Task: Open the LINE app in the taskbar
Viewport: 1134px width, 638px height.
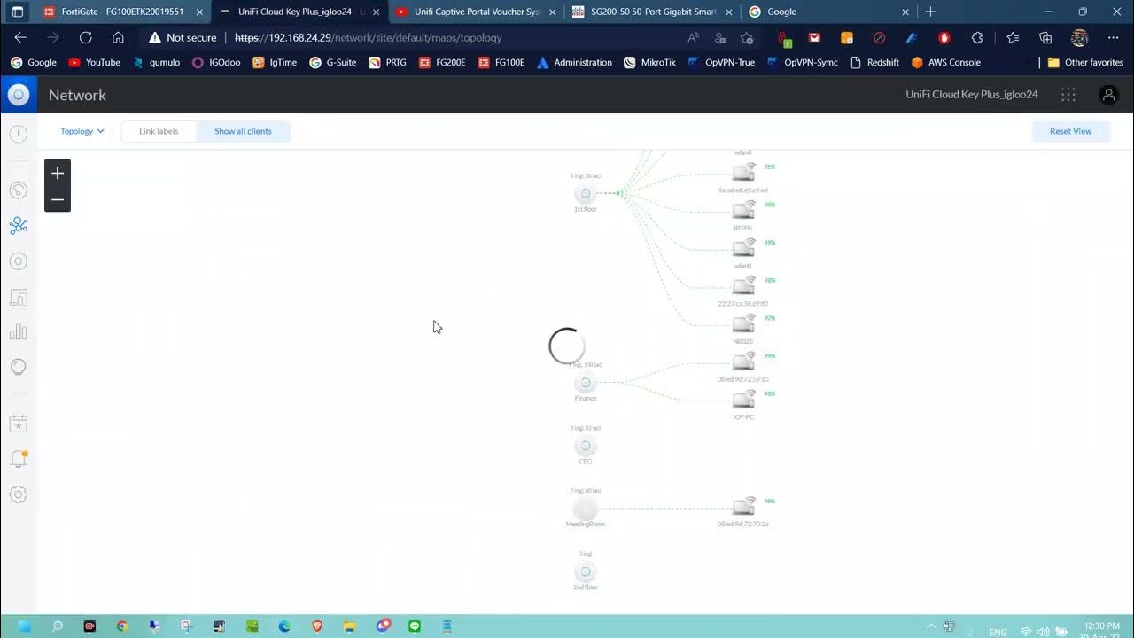Action: click(x=415, y=626)
